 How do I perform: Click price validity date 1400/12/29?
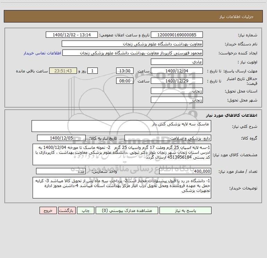coord(177,81)
